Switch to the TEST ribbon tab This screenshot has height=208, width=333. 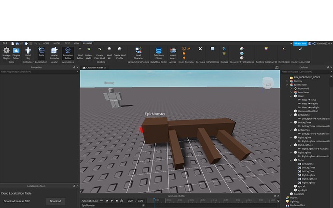[67, 43]
